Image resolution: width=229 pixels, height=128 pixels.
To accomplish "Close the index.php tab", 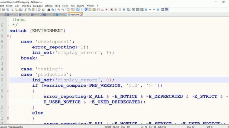I will (x=81, y=15).
